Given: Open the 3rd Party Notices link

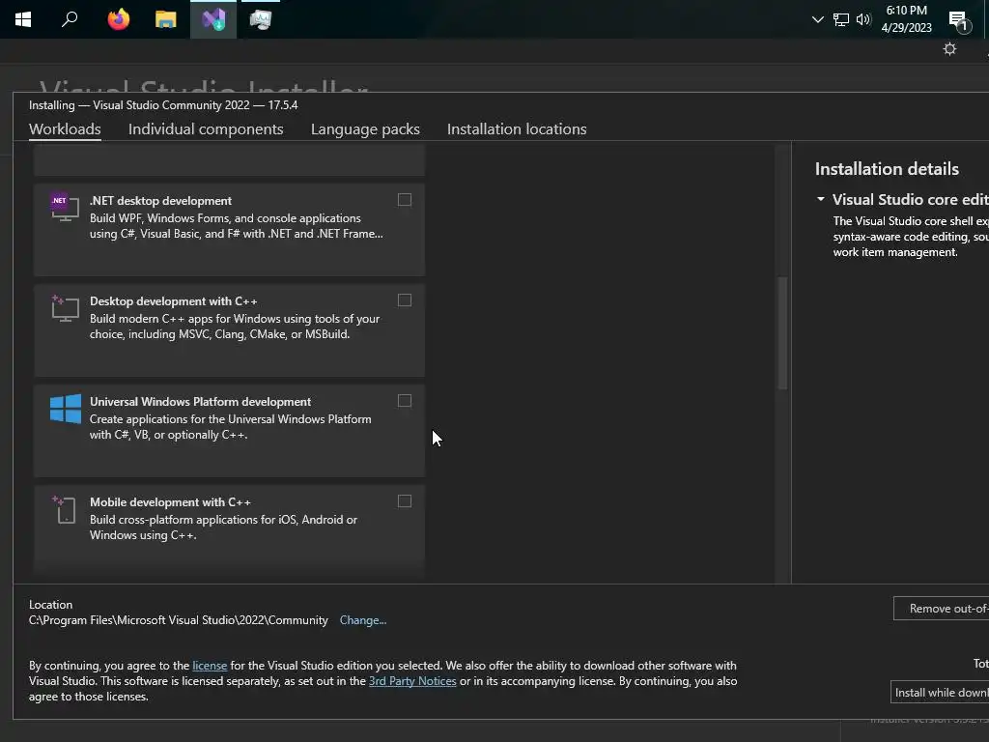Looking at the screenshot, I should [x=412, y=681].
